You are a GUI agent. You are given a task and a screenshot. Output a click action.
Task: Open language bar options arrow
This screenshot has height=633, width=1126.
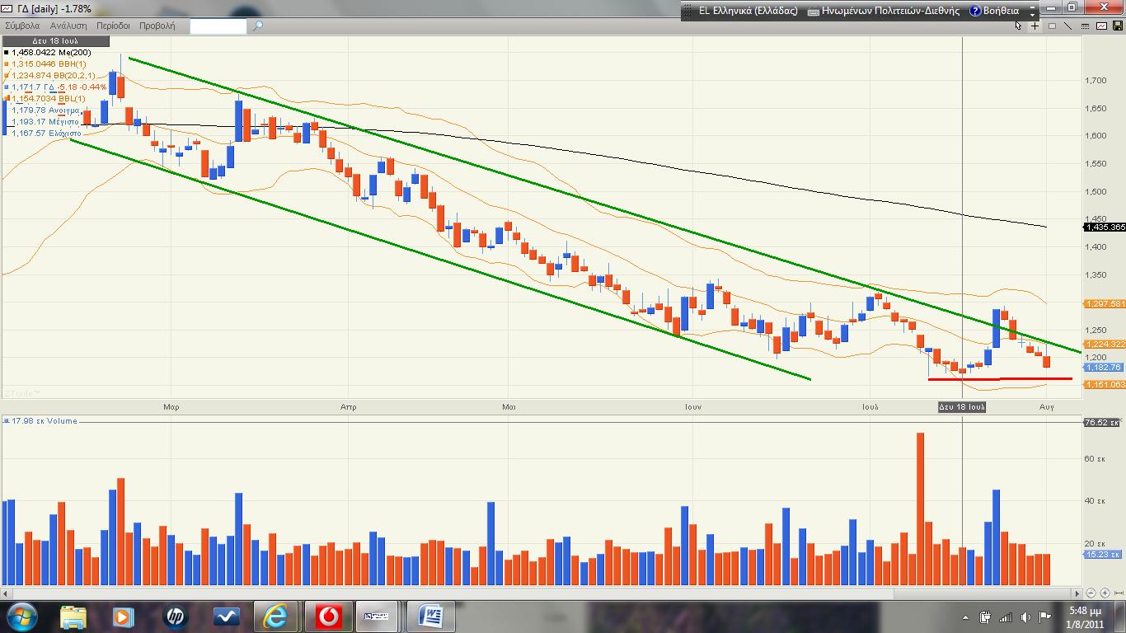click(1031, 12)
